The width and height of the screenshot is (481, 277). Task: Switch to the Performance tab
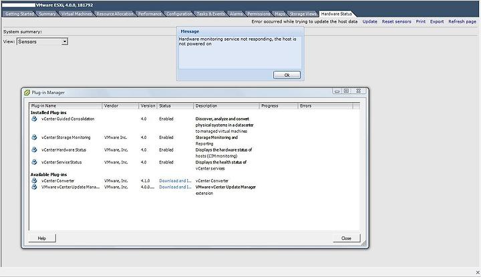(x=150, y=14)
